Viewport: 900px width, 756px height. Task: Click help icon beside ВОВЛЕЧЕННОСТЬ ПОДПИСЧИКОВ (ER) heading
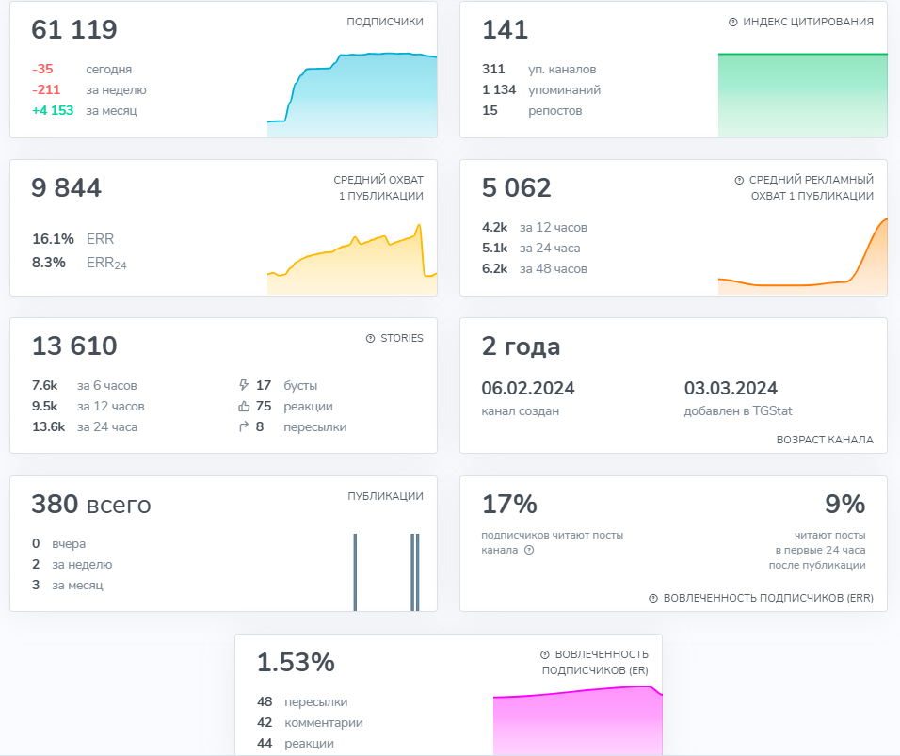pyautogui.click(x=544, y=654)
